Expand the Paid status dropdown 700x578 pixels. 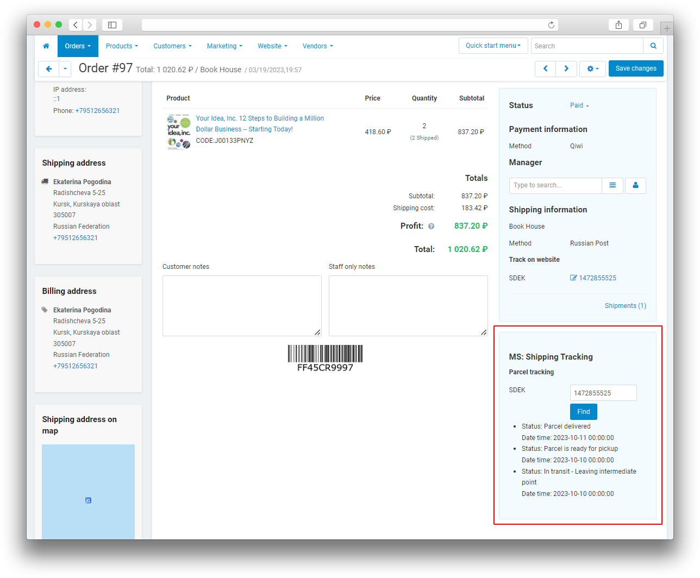pos(579,105)
